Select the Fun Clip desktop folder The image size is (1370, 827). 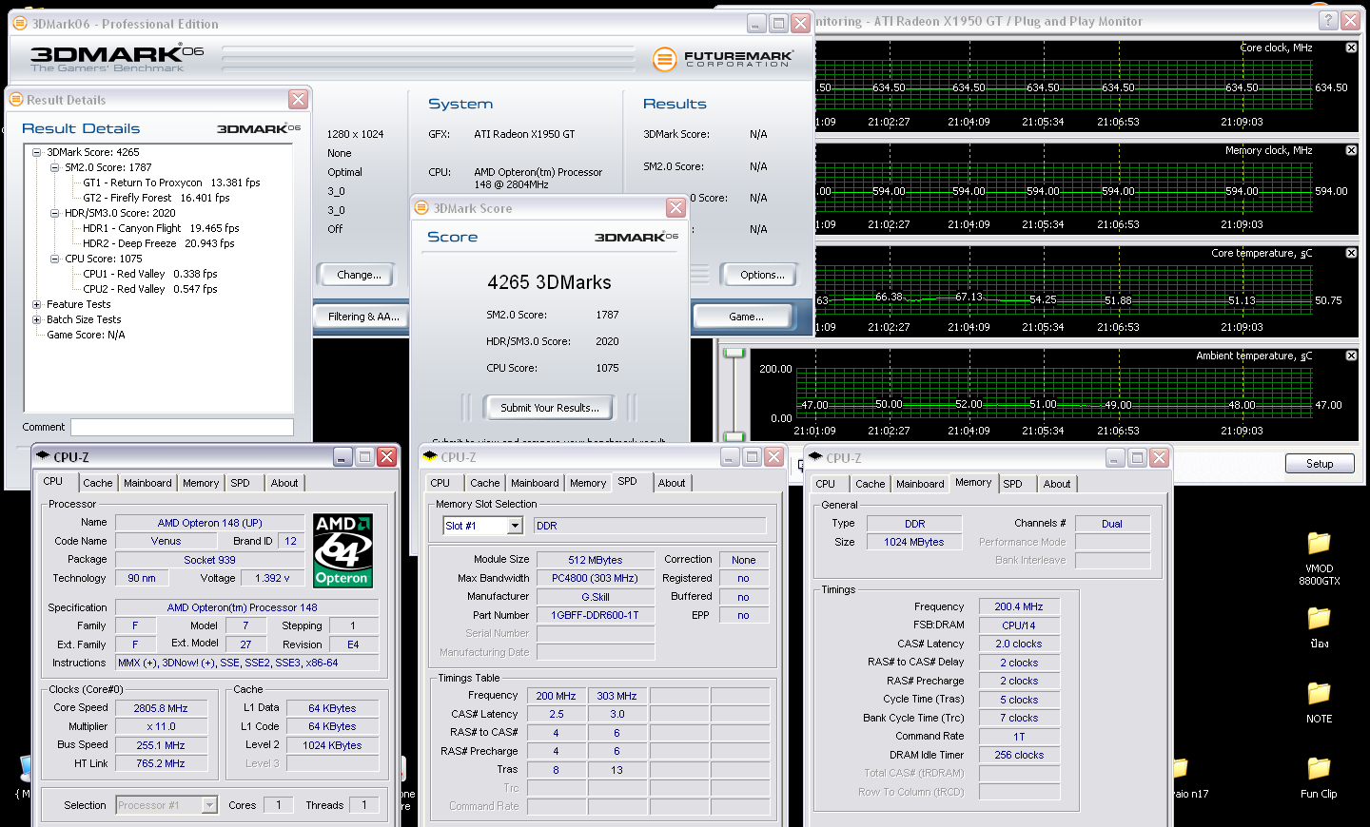coord(1319,779)
